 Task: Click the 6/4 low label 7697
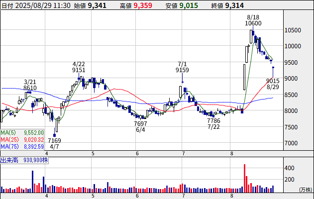click(x=140, y=123)
